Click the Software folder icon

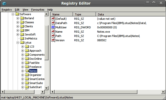point(17,14)
